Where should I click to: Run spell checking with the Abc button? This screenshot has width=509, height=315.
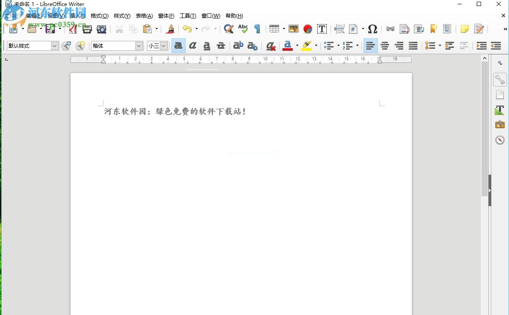coord(243,29)
